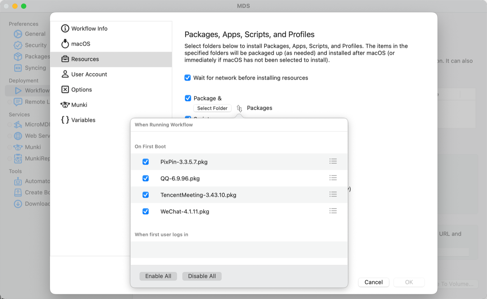The width and height of the screenshot is (487, 299).
Task: Toggle Wait for network before installing resources
Action: [x=188, y=78]
